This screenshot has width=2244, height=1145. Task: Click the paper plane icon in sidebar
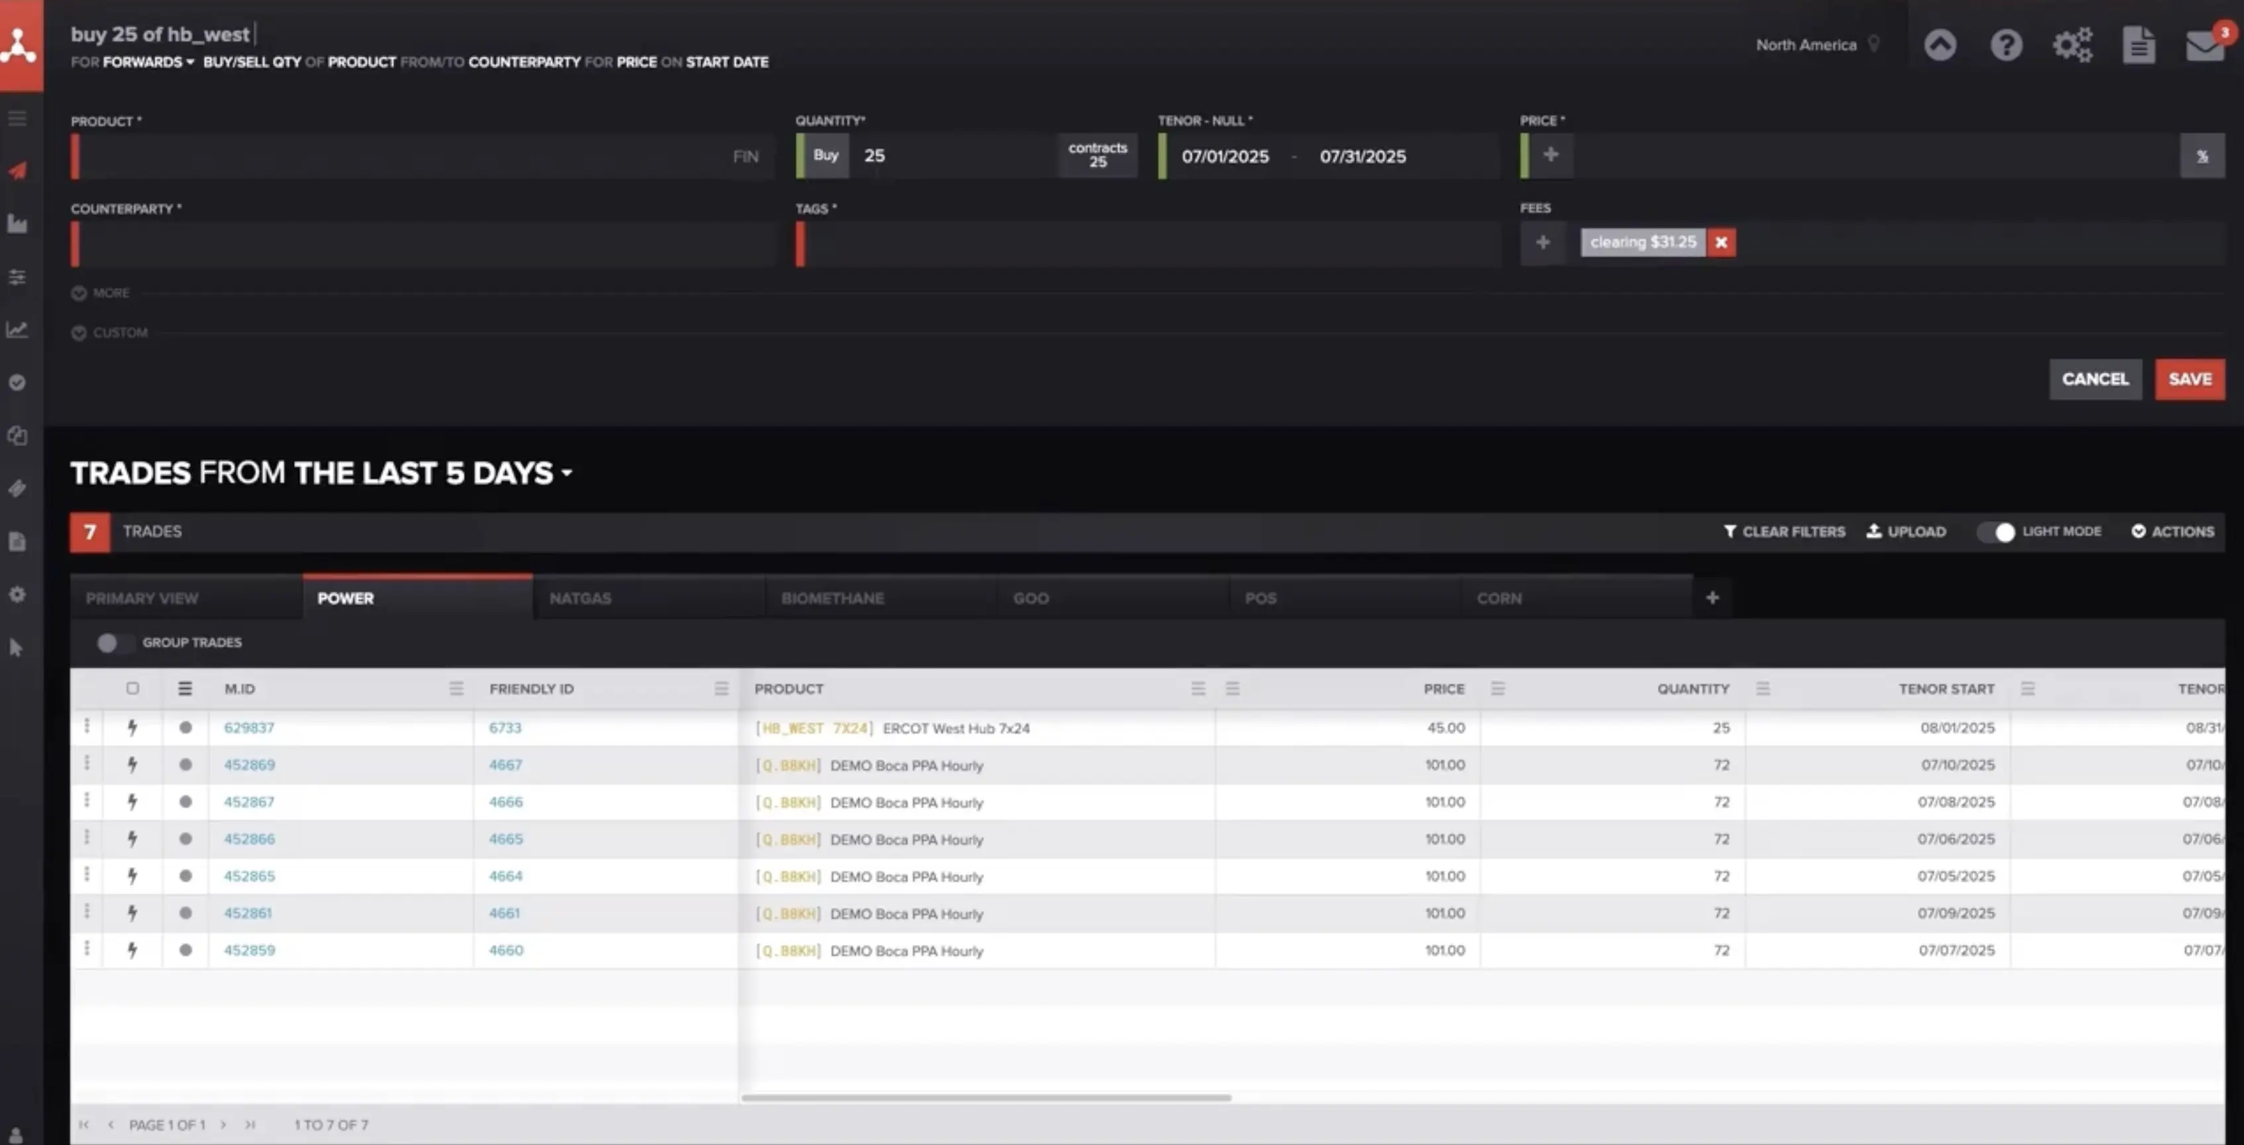17,171
